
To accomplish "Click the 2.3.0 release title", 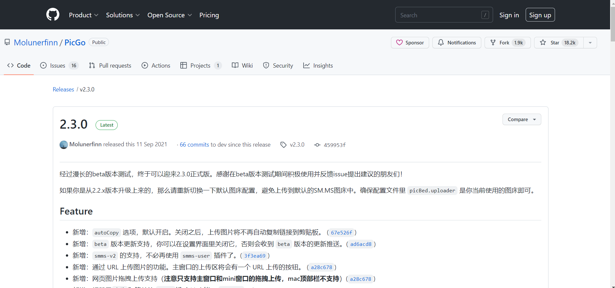I will pyautogui.click(x=74, y=124).
